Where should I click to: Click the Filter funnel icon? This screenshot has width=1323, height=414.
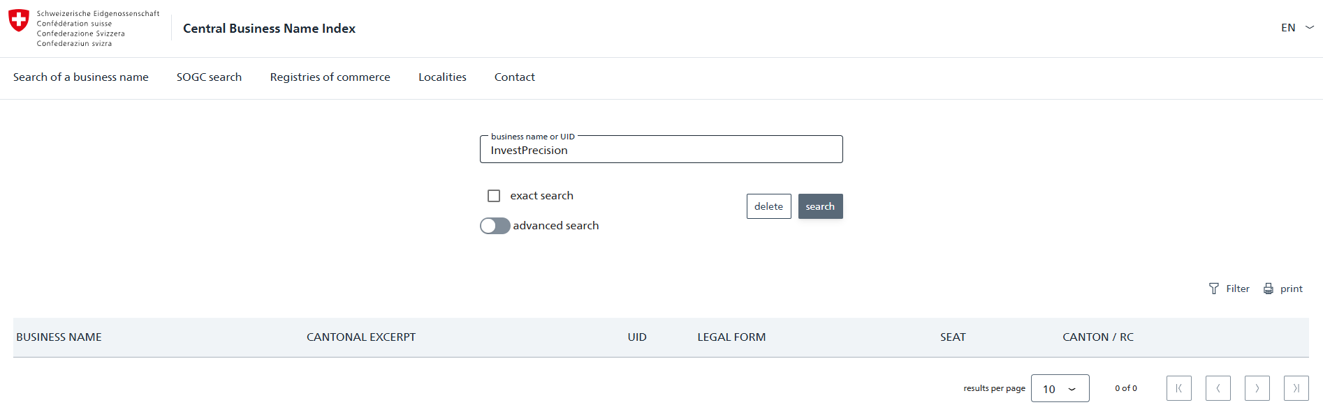[1214, 289]
